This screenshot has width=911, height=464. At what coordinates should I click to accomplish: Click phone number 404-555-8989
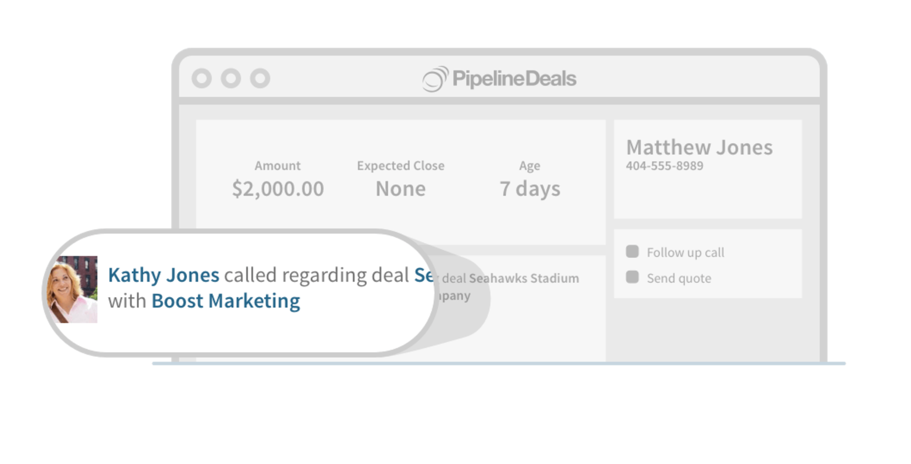pyautogui.click(x=664, y=166)
